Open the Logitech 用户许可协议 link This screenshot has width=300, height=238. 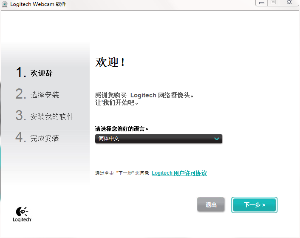coord(179,173)
